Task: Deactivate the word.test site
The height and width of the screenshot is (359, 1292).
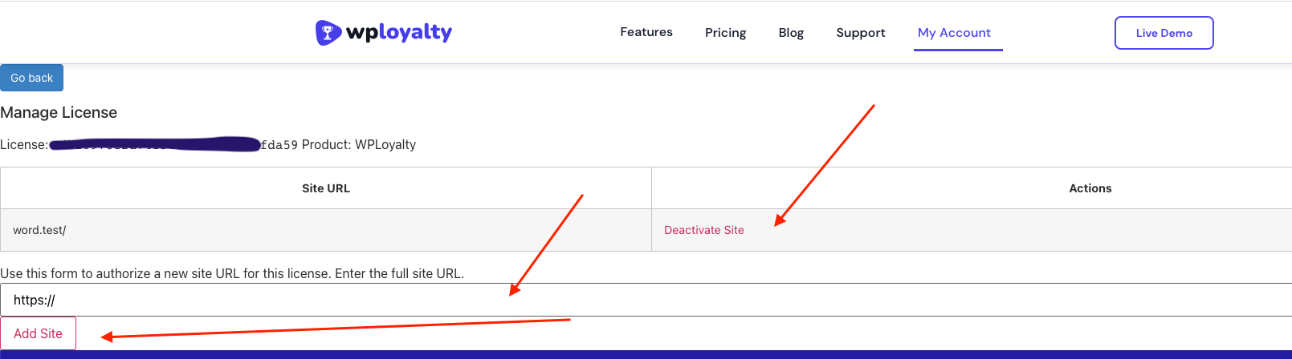Action: tap(703, 230)
